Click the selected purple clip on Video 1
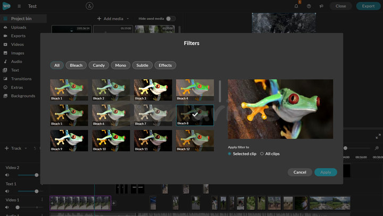 80,203
